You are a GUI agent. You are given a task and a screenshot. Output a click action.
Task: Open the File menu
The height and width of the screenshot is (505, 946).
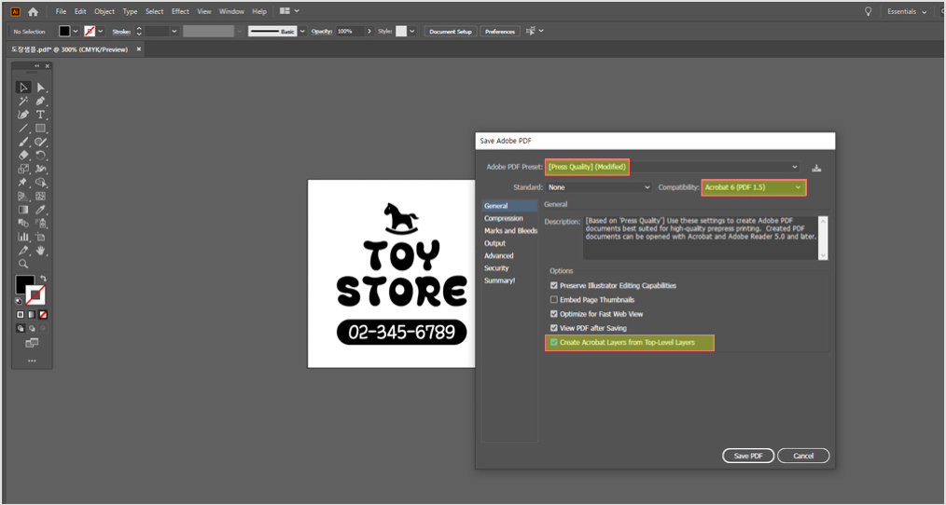click(61, 11)
